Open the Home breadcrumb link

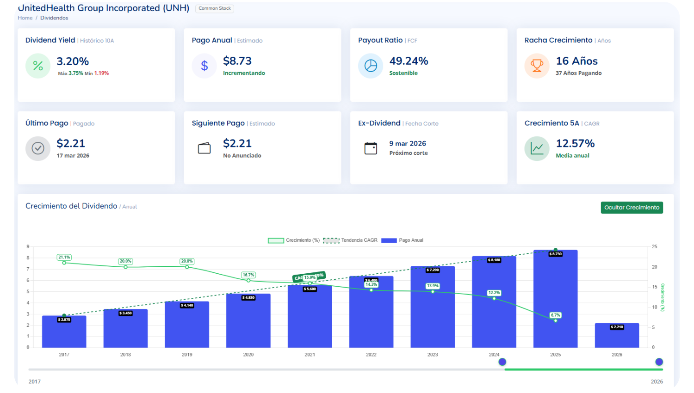(x=25, y=18)
